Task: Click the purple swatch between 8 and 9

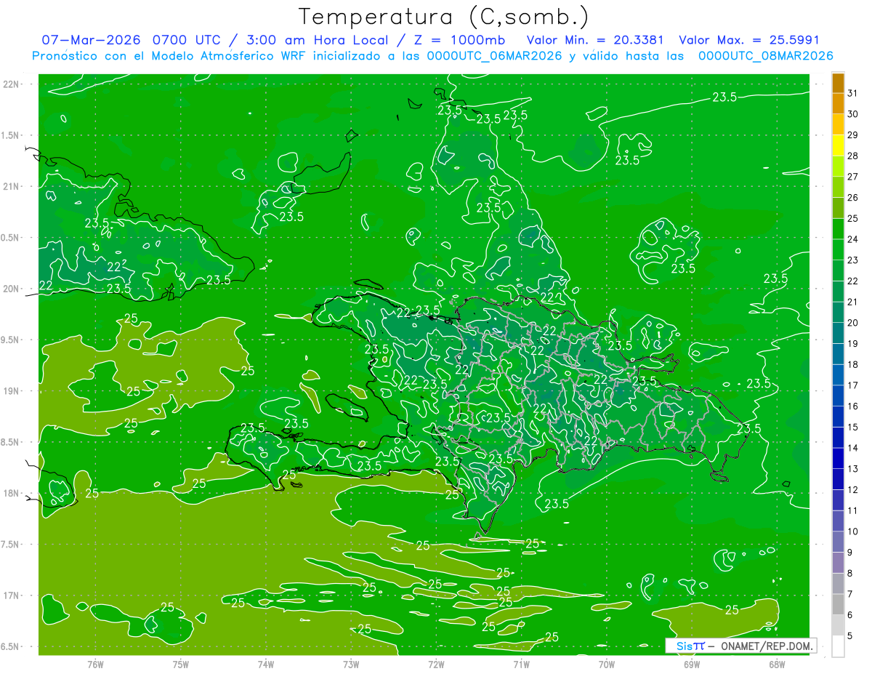Action: tap(838, 563)
